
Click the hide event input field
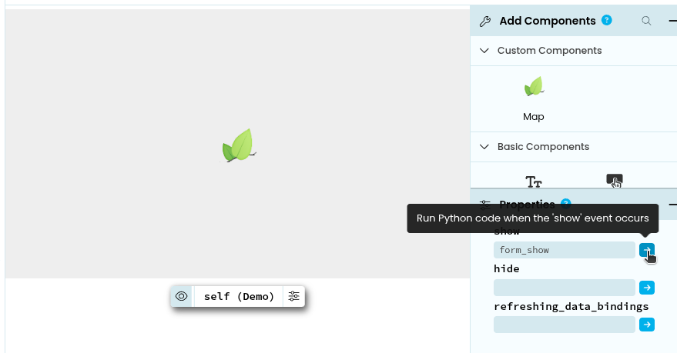(564, 288)
